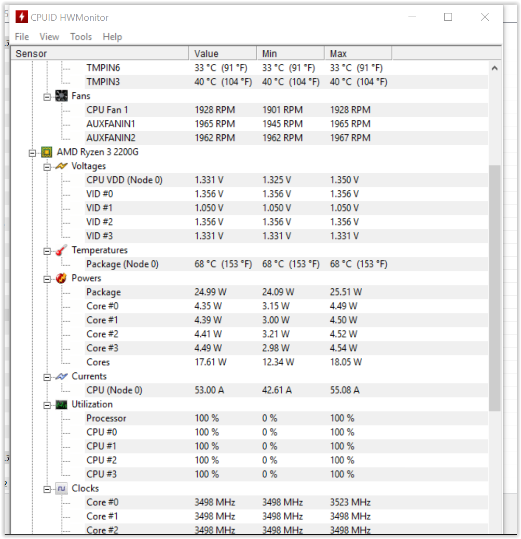
Task: Open the Help menu
Action: click(112, 37)
